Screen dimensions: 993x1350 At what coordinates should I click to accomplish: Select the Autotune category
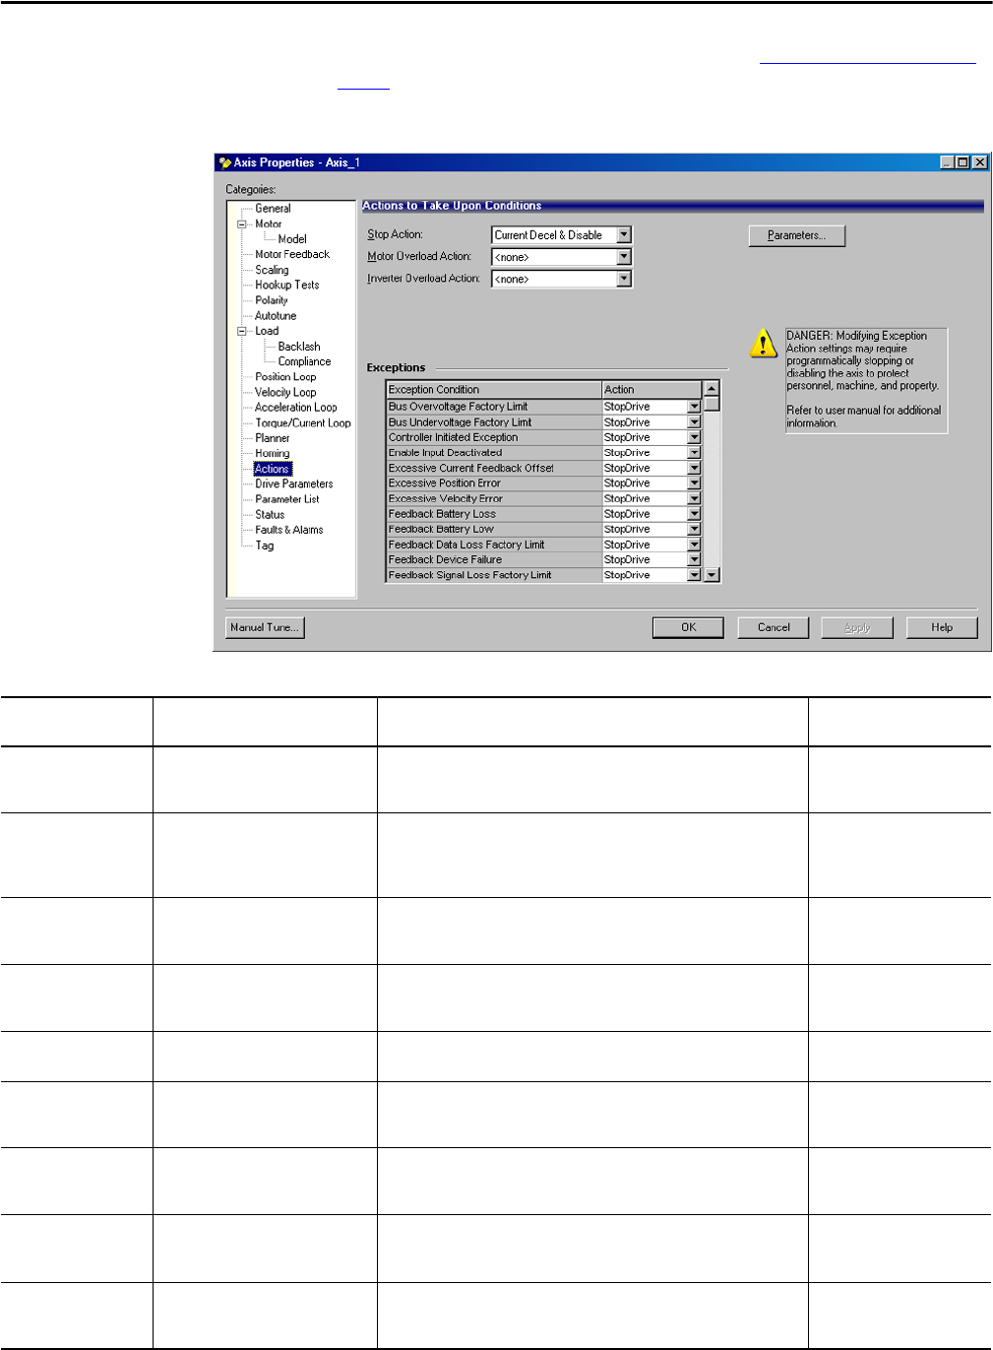pyautogui.click(x=276, y=316)
